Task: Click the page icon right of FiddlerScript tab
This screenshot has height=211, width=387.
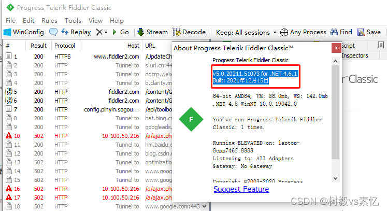Action: point(381,45)
